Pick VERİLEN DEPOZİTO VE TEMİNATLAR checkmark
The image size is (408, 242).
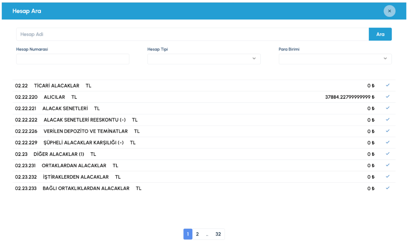tap(388, 131)
